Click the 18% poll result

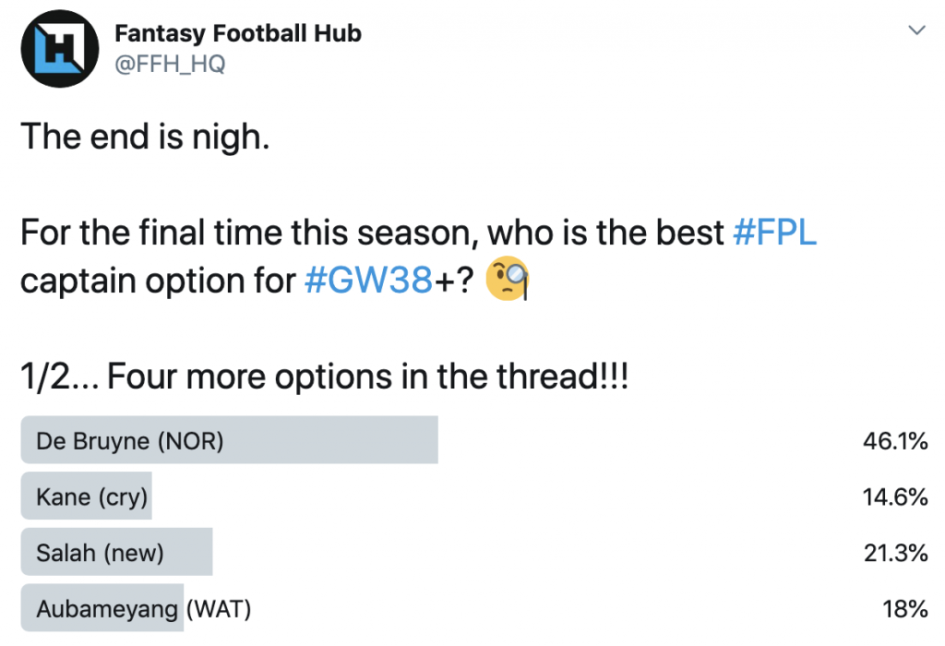[x=905, y=609]
